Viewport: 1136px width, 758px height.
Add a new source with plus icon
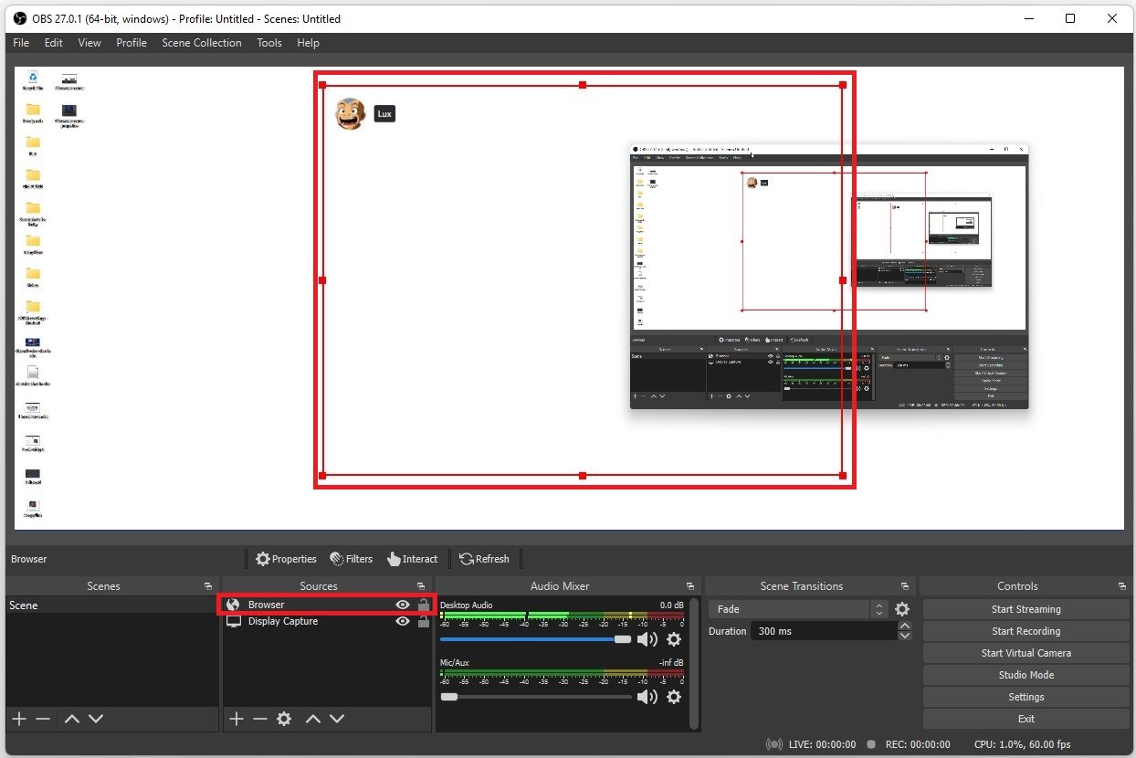(x=237, y=719)
